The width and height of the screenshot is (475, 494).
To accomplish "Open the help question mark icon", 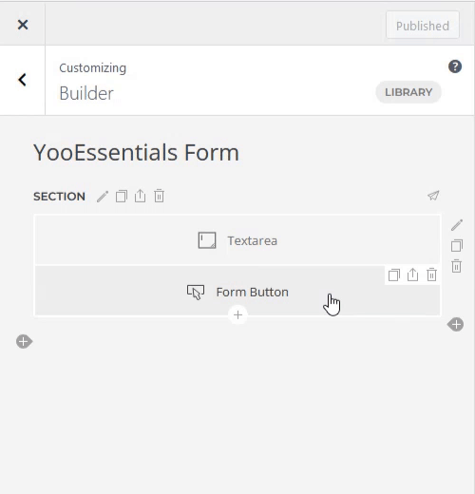I will click(455, 66).
